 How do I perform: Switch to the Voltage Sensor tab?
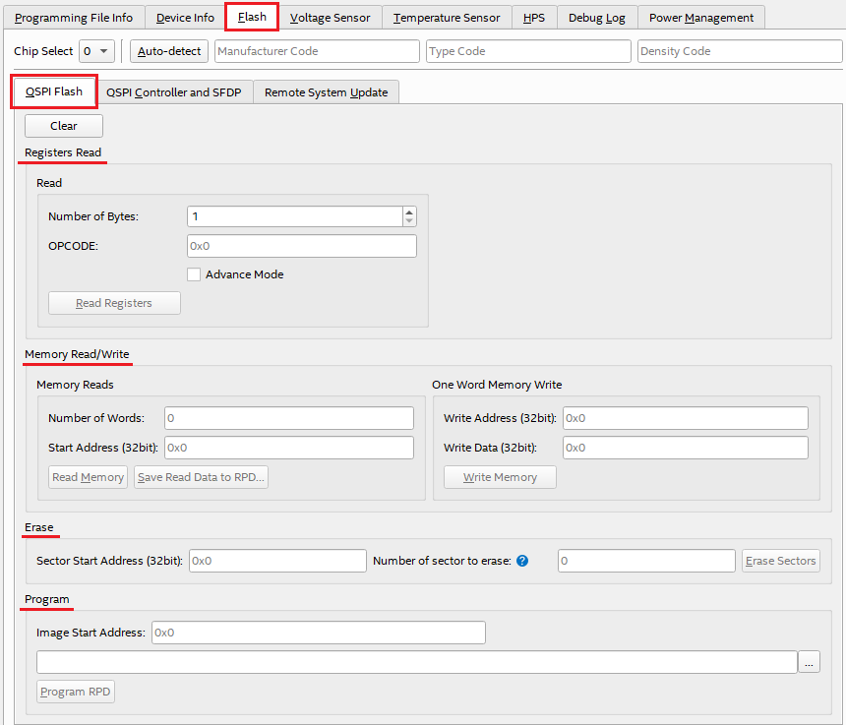click(330, 18)
